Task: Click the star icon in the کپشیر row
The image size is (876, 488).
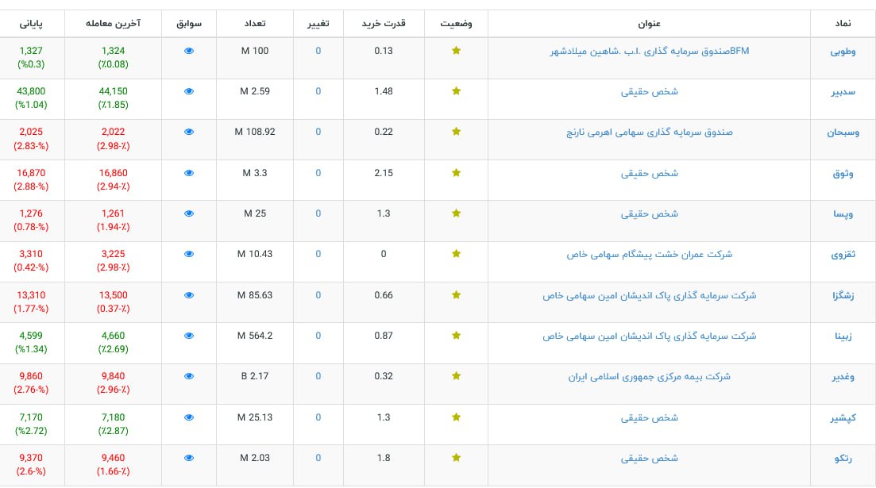Action: [x=456, y=417]
